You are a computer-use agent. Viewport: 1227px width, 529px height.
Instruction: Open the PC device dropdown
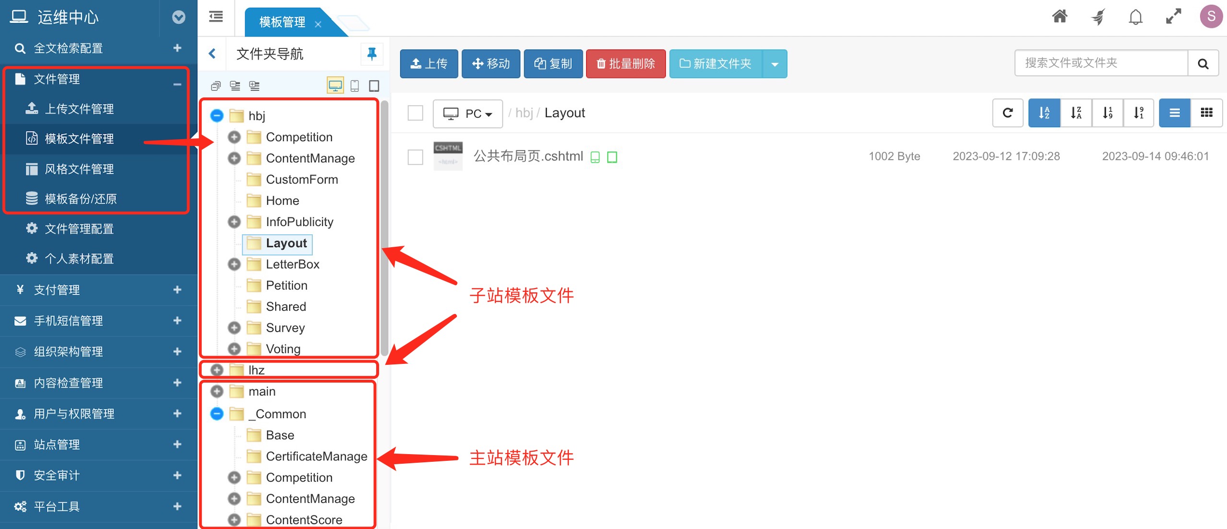[467, 113]
